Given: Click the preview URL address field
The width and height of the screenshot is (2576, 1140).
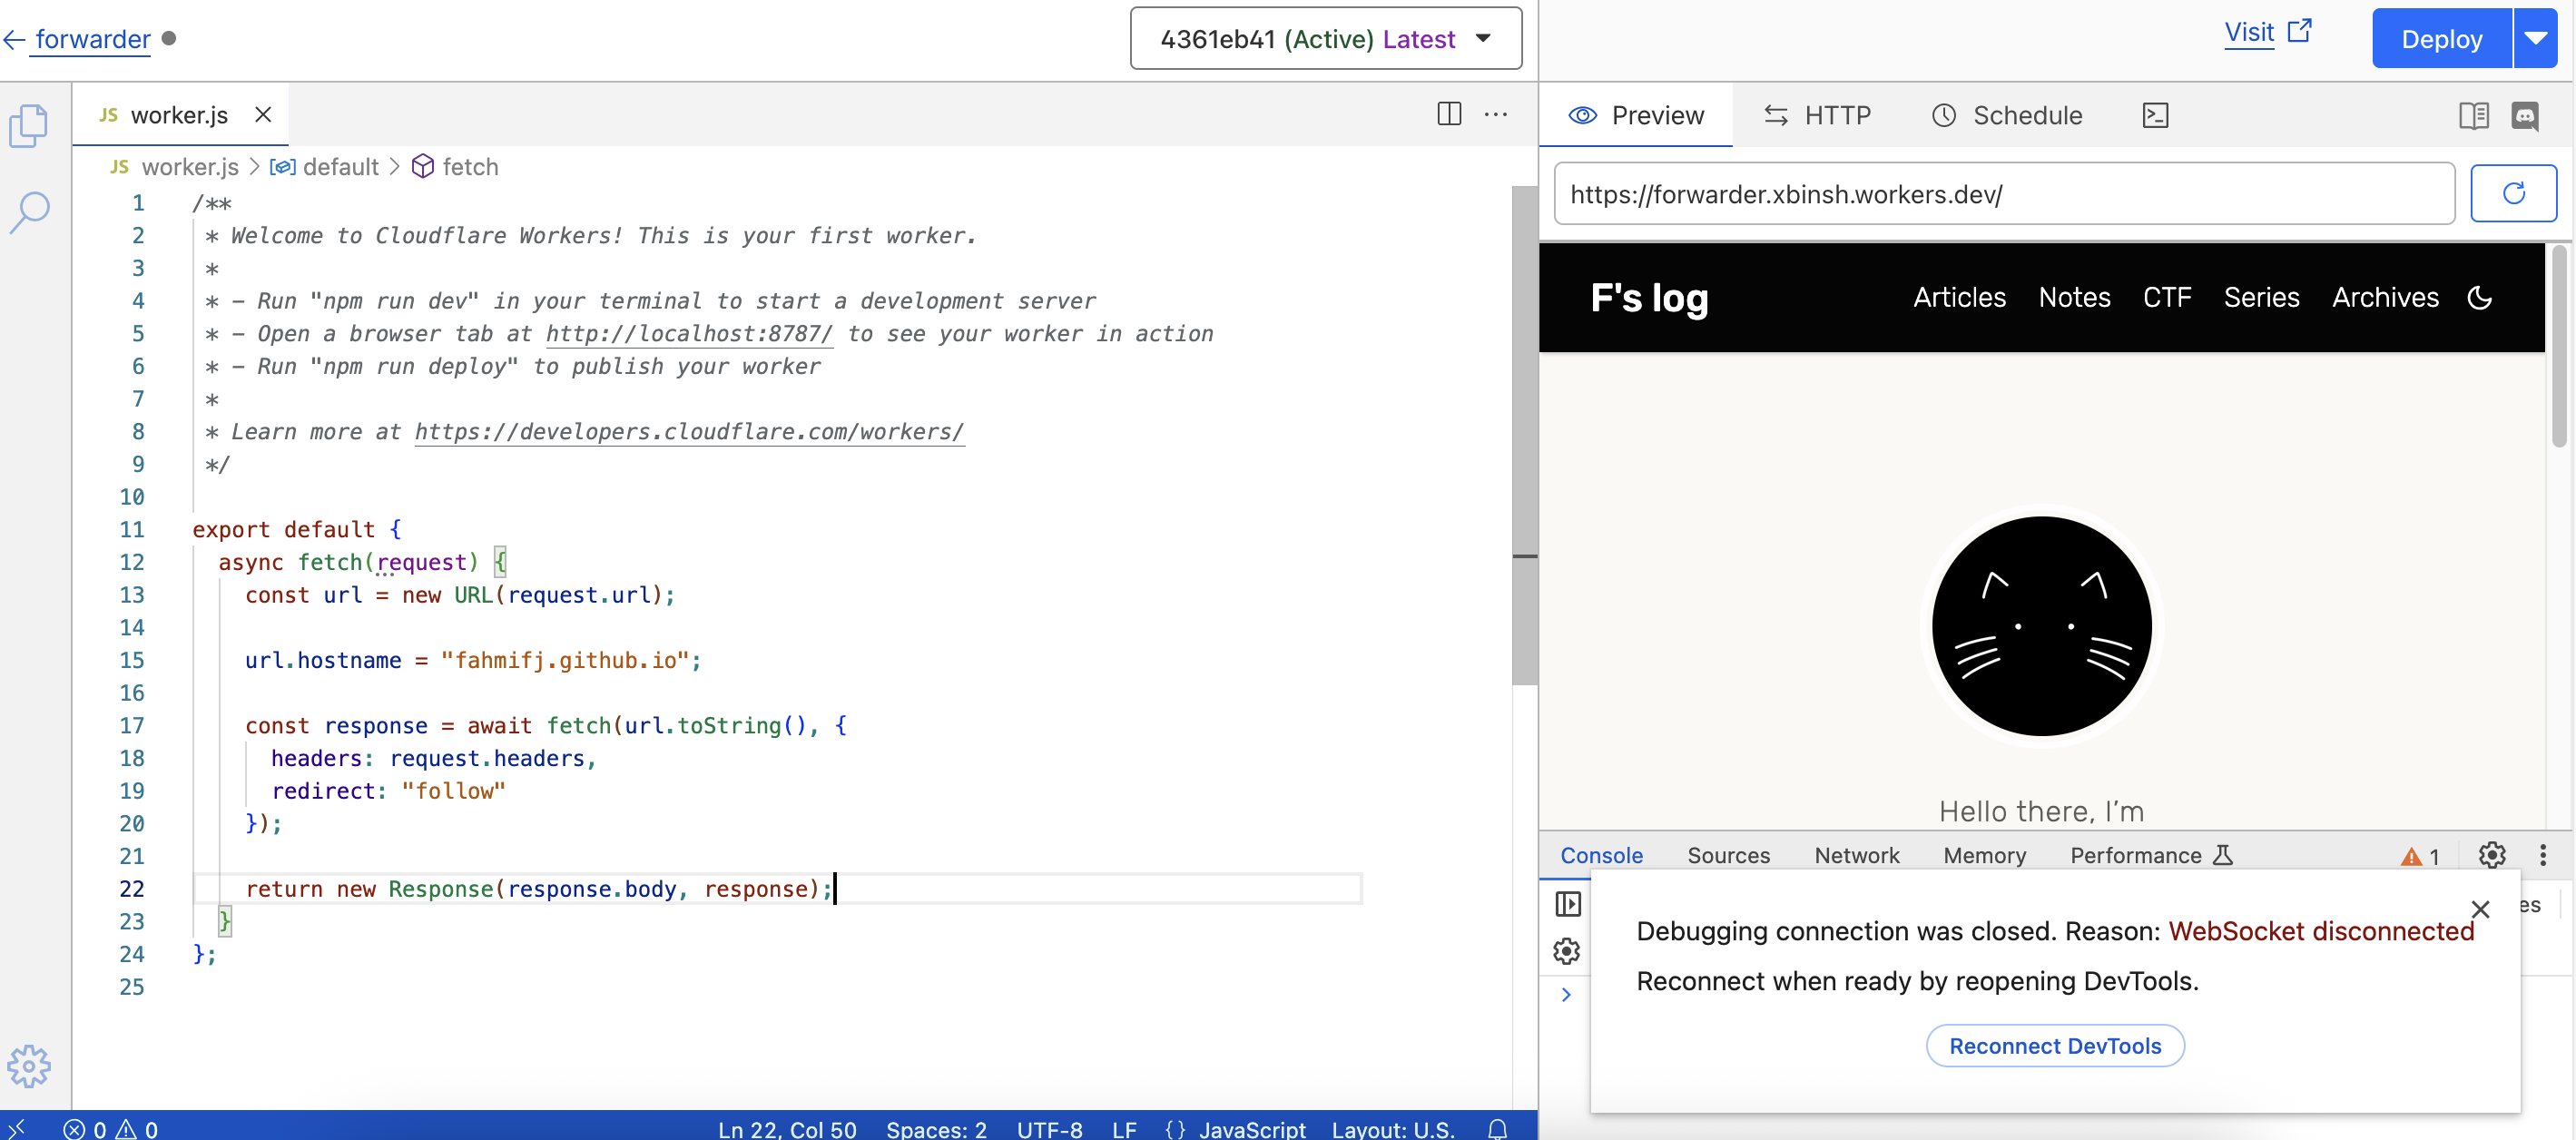Looking at the screenshot, I should click(x=2003, y=194).
